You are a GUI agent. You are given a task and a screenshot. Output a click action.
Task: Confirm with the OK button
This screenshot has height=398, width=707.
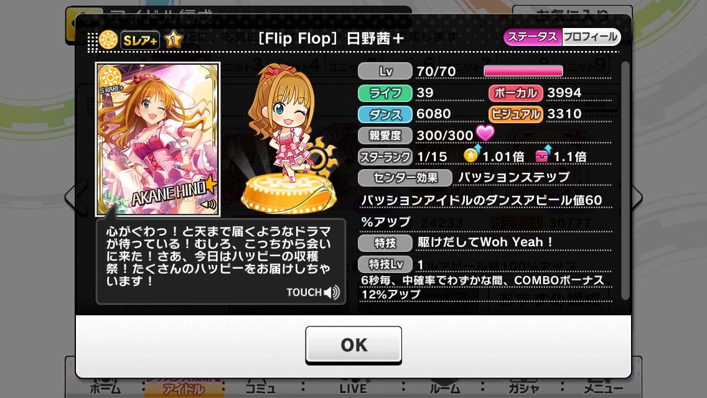353,345
